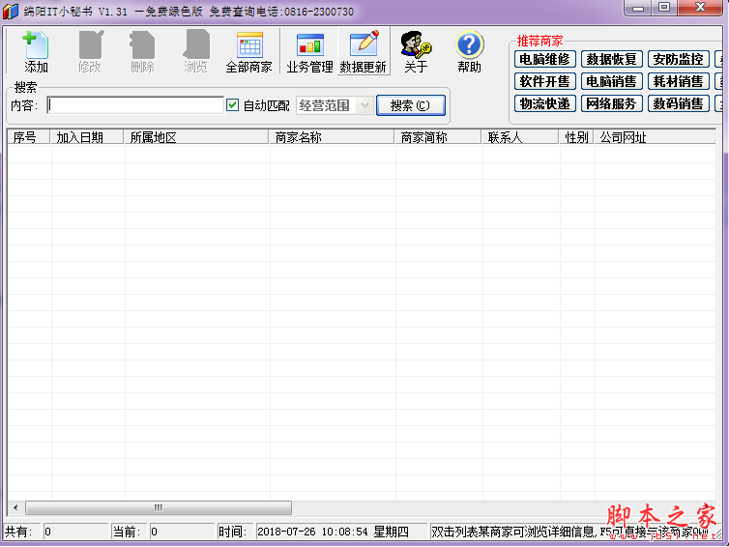Click the horizontal scrollbar thumb
729x547 pixels.
158,507
